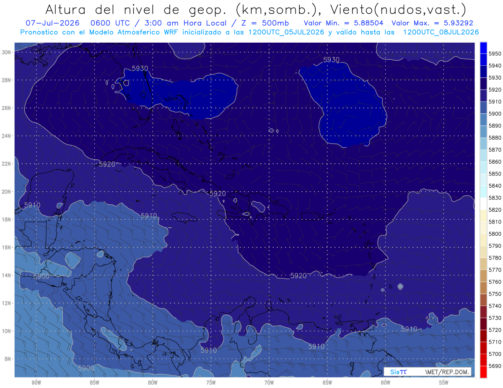503x388 pixels.
Task: Click the 5950 colorbar label
Action: pos(495,54)
